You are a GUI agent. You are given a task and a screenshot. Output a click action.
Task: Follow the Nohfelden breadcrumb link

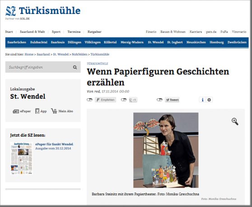[x=79, y=55]
